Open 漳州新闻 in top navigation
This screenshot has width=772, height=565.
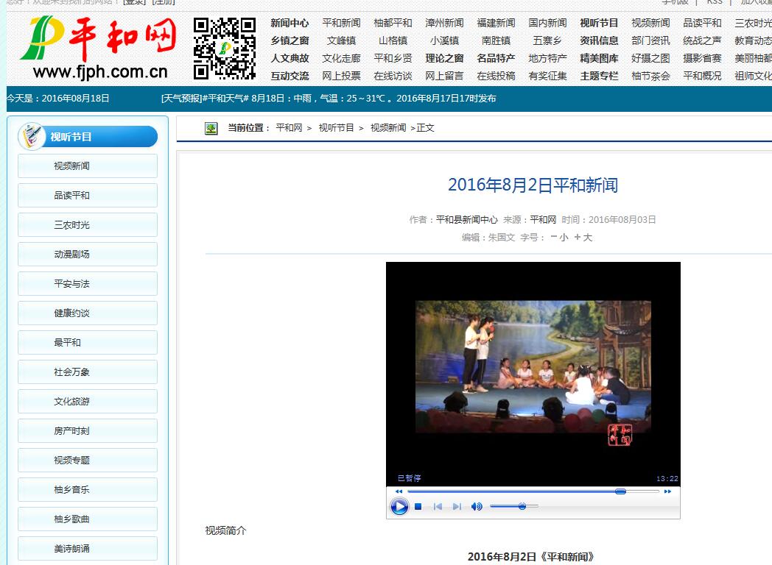pyautogui.click(x=444, y=23)
